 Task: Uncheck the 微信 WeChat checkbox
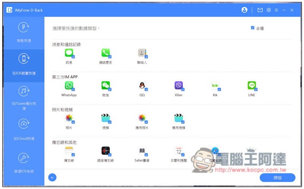[110, 89]
